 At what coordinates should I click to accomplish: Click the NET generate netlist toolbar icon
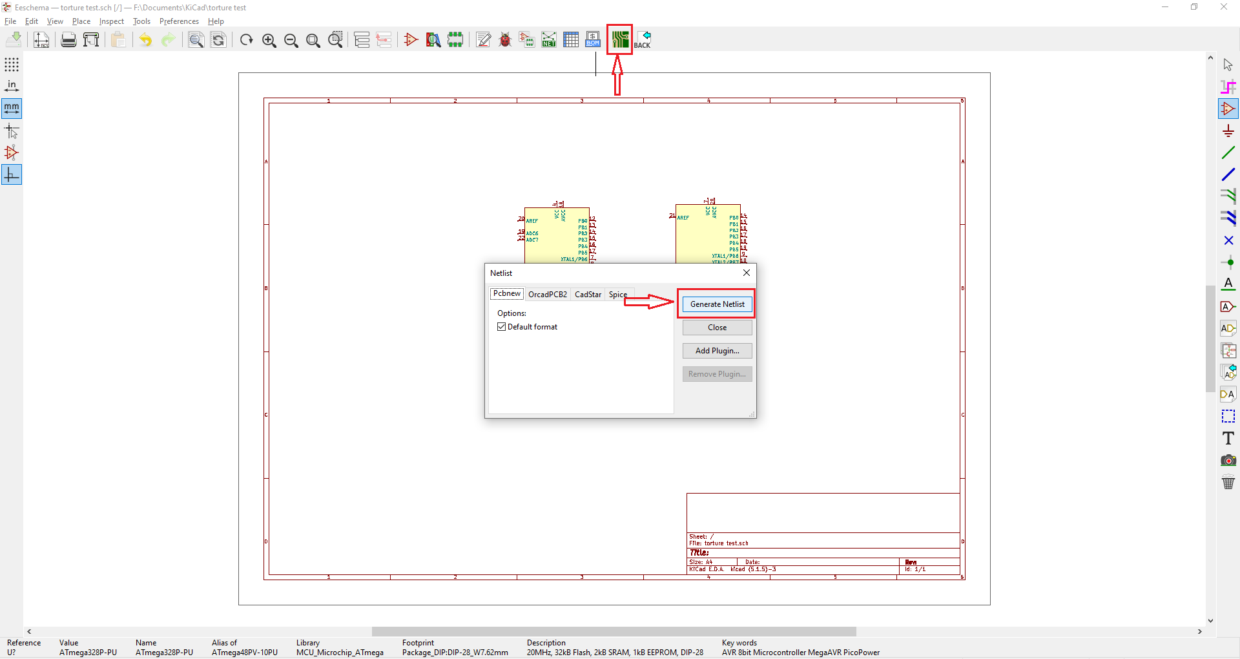click(x=549, y=40)
